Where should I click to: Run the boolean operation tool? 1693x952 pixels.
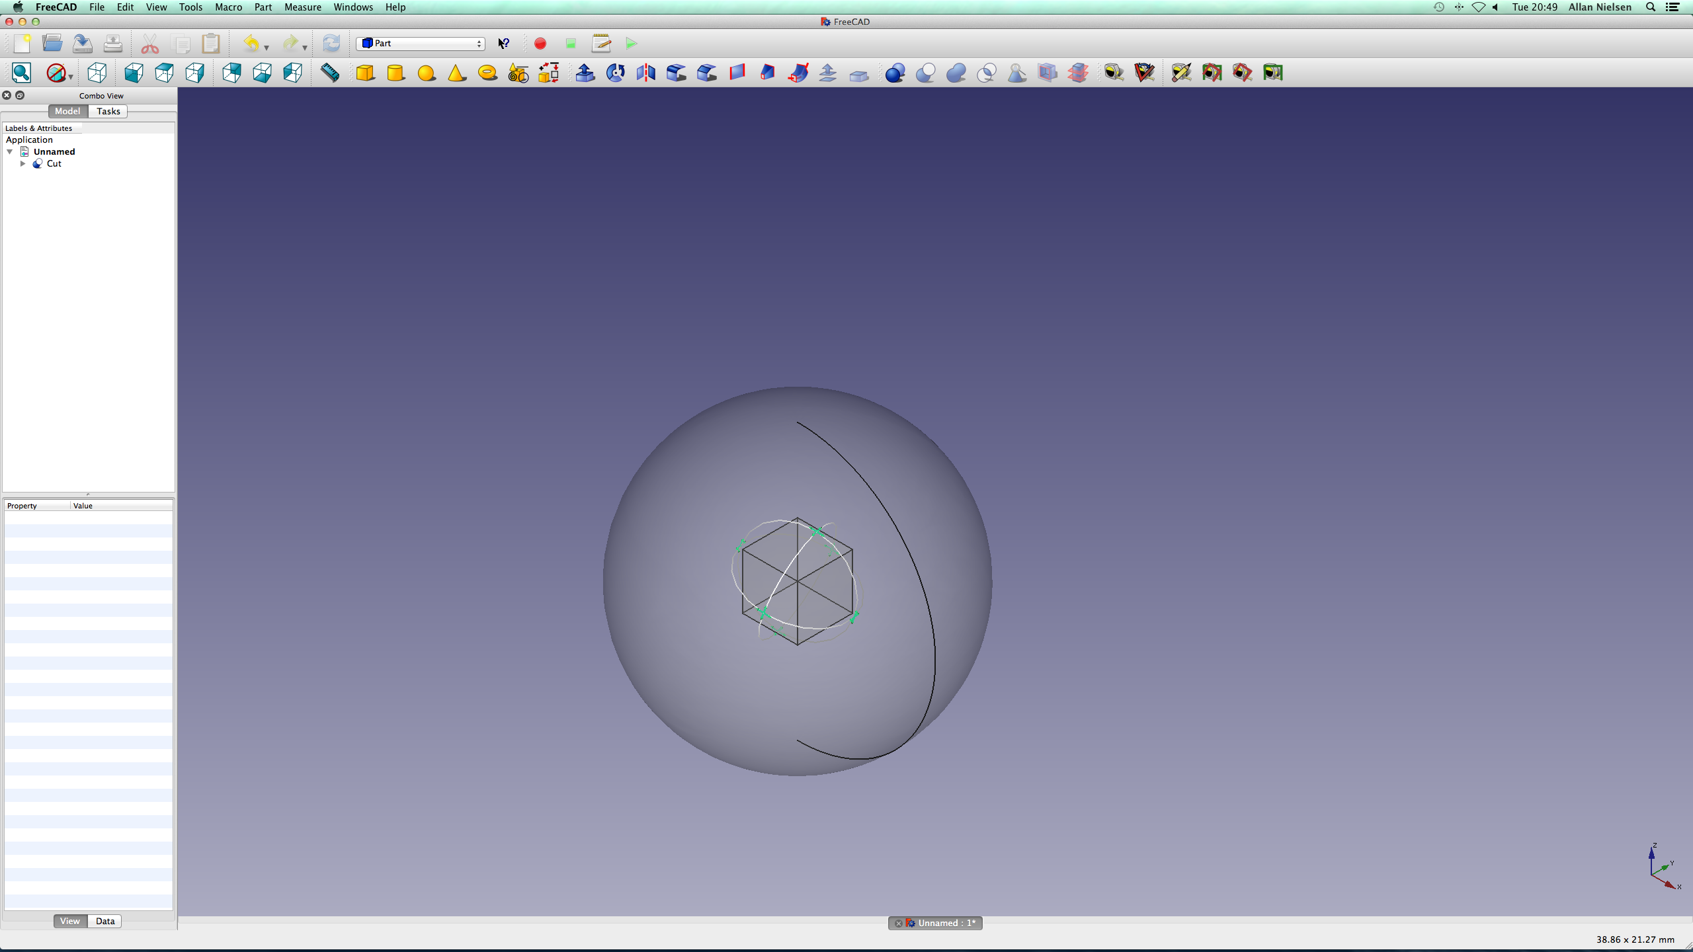tap(895, 73)
